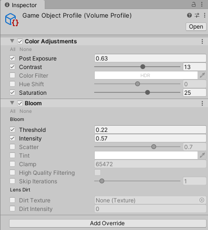Click the Game Object Profile title text
Image resolution: width=208 pixels, height=230 pixels.
77,16
